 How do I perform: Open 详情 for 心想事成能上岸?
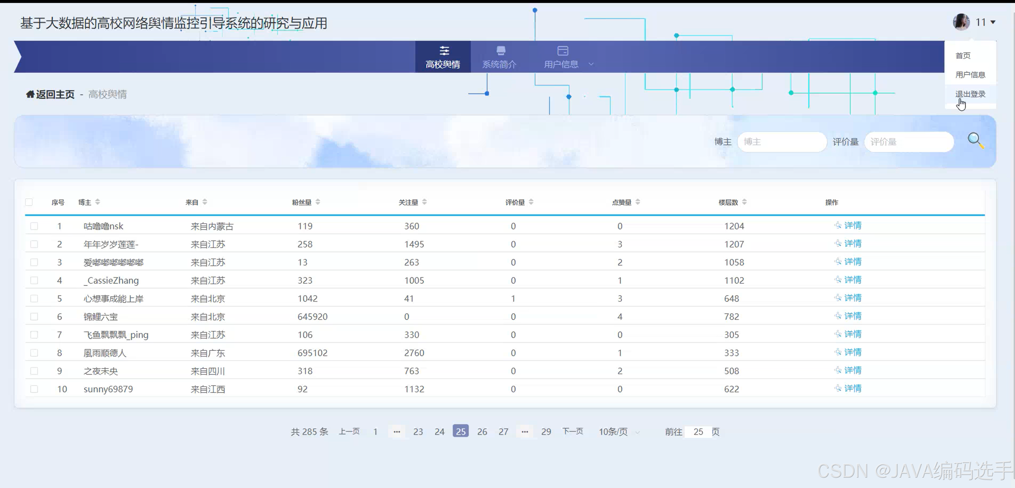coord(848,298)
